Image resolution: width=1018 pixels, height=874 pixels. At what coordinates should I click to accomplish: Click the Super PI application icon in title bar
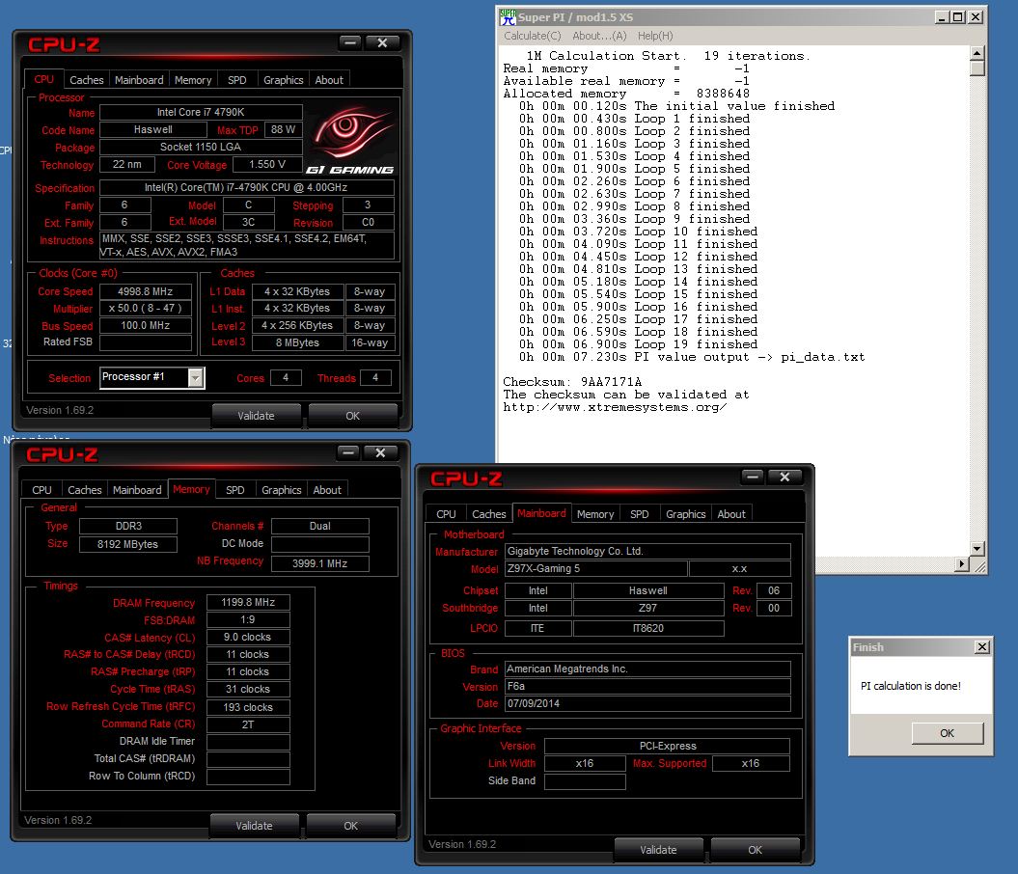[x=508, y=16]
